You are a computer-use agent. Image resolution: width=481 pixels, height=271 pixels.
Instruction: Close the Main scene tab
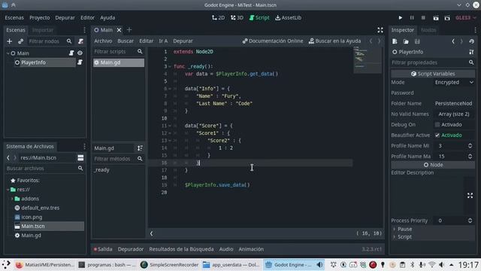pos(119,30)
